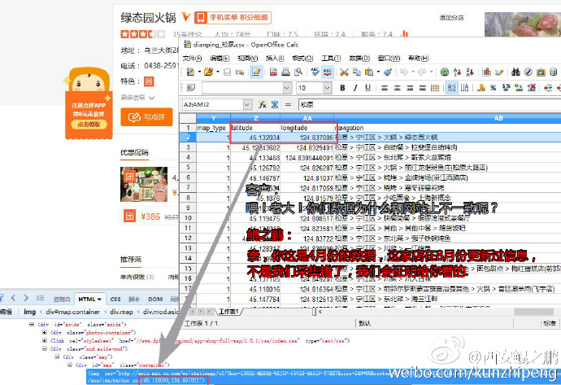Viewport: 561px width, 385px height.
Task: Select the 工作表1 sheet tab
Action: (229, 312)
